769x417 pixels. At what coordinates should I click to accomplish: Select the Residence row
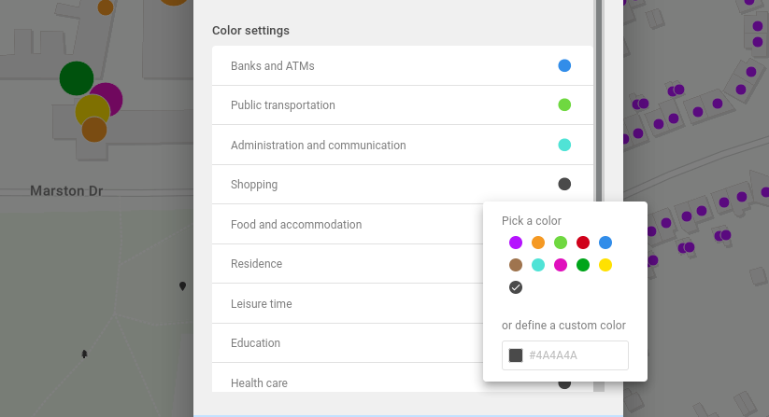(x=346, y=264)
